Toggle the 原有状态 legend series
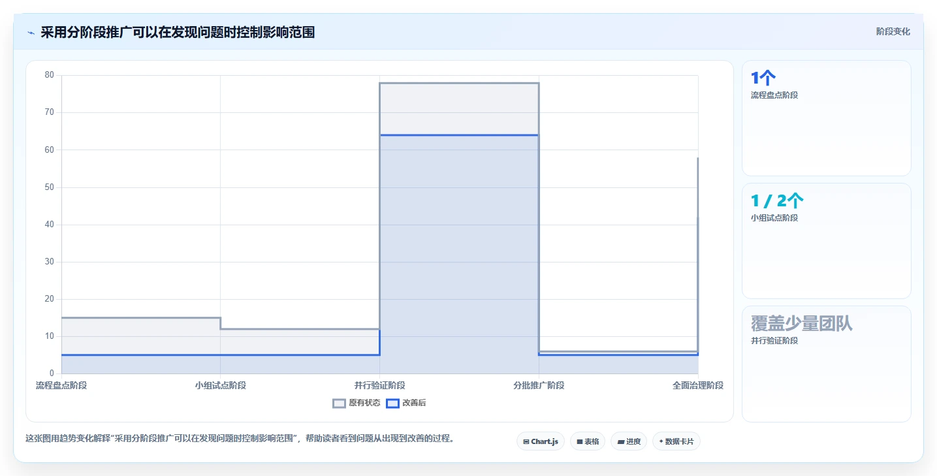 click(356, 403)
